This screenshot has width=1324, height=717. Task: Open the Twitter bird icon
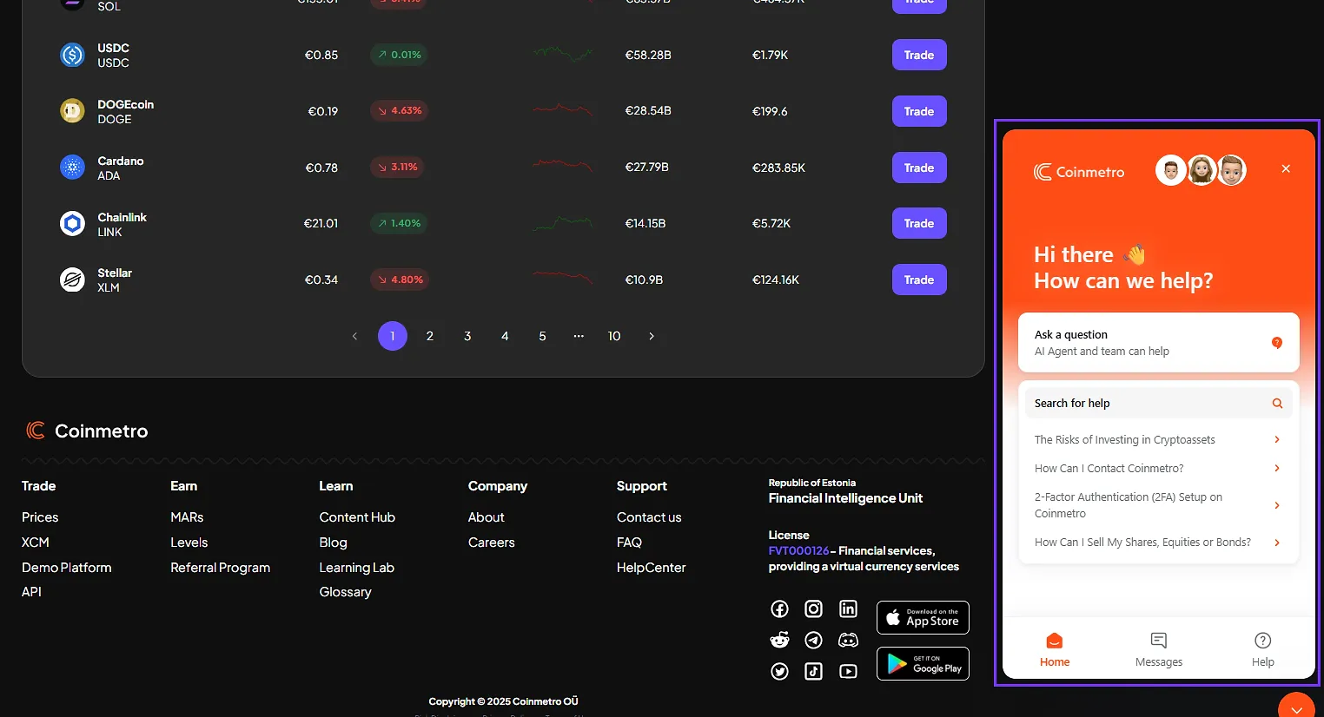(x=779, y=671)
